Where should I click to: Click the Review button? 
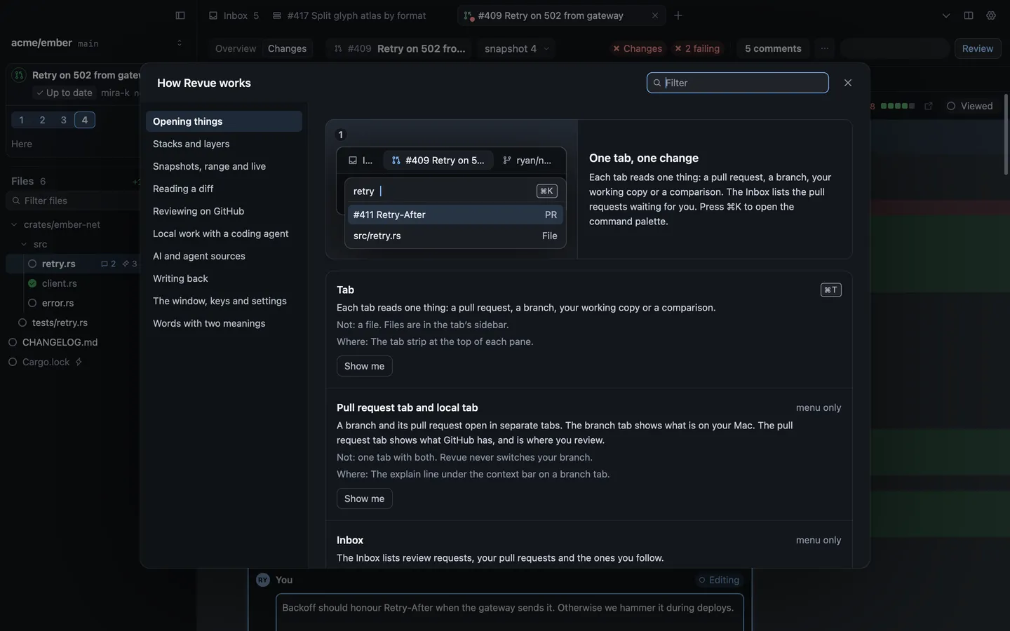pyautogui.click(x=978, y=48)
